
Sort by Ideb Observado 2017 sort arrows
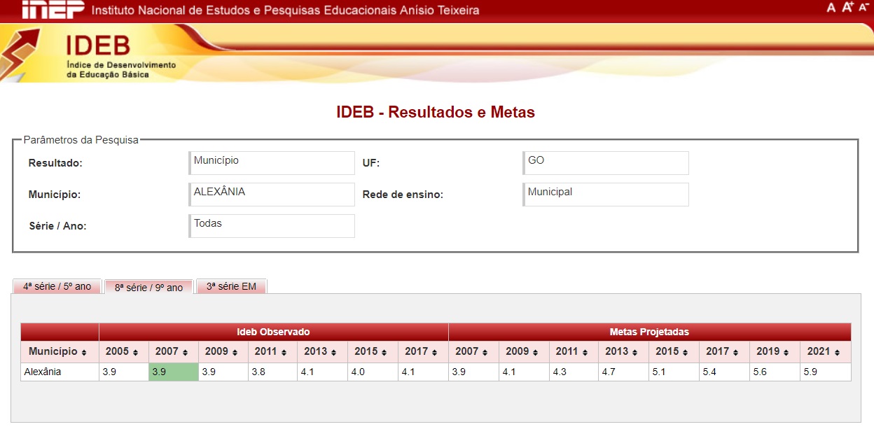pos(434,352)
